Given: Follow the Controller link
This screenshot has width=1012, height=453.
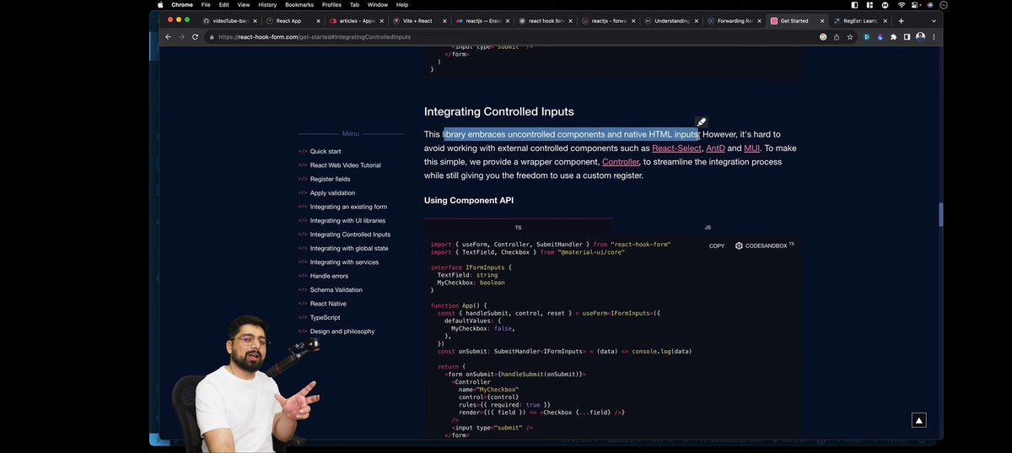Looking at the screenshot, I should (621, 162).
